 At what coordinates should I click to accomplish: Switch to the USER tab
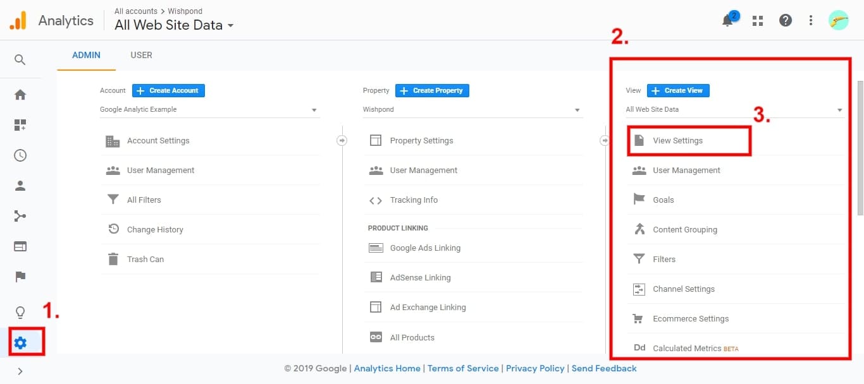pyautogui.click(x=141, y=55)
